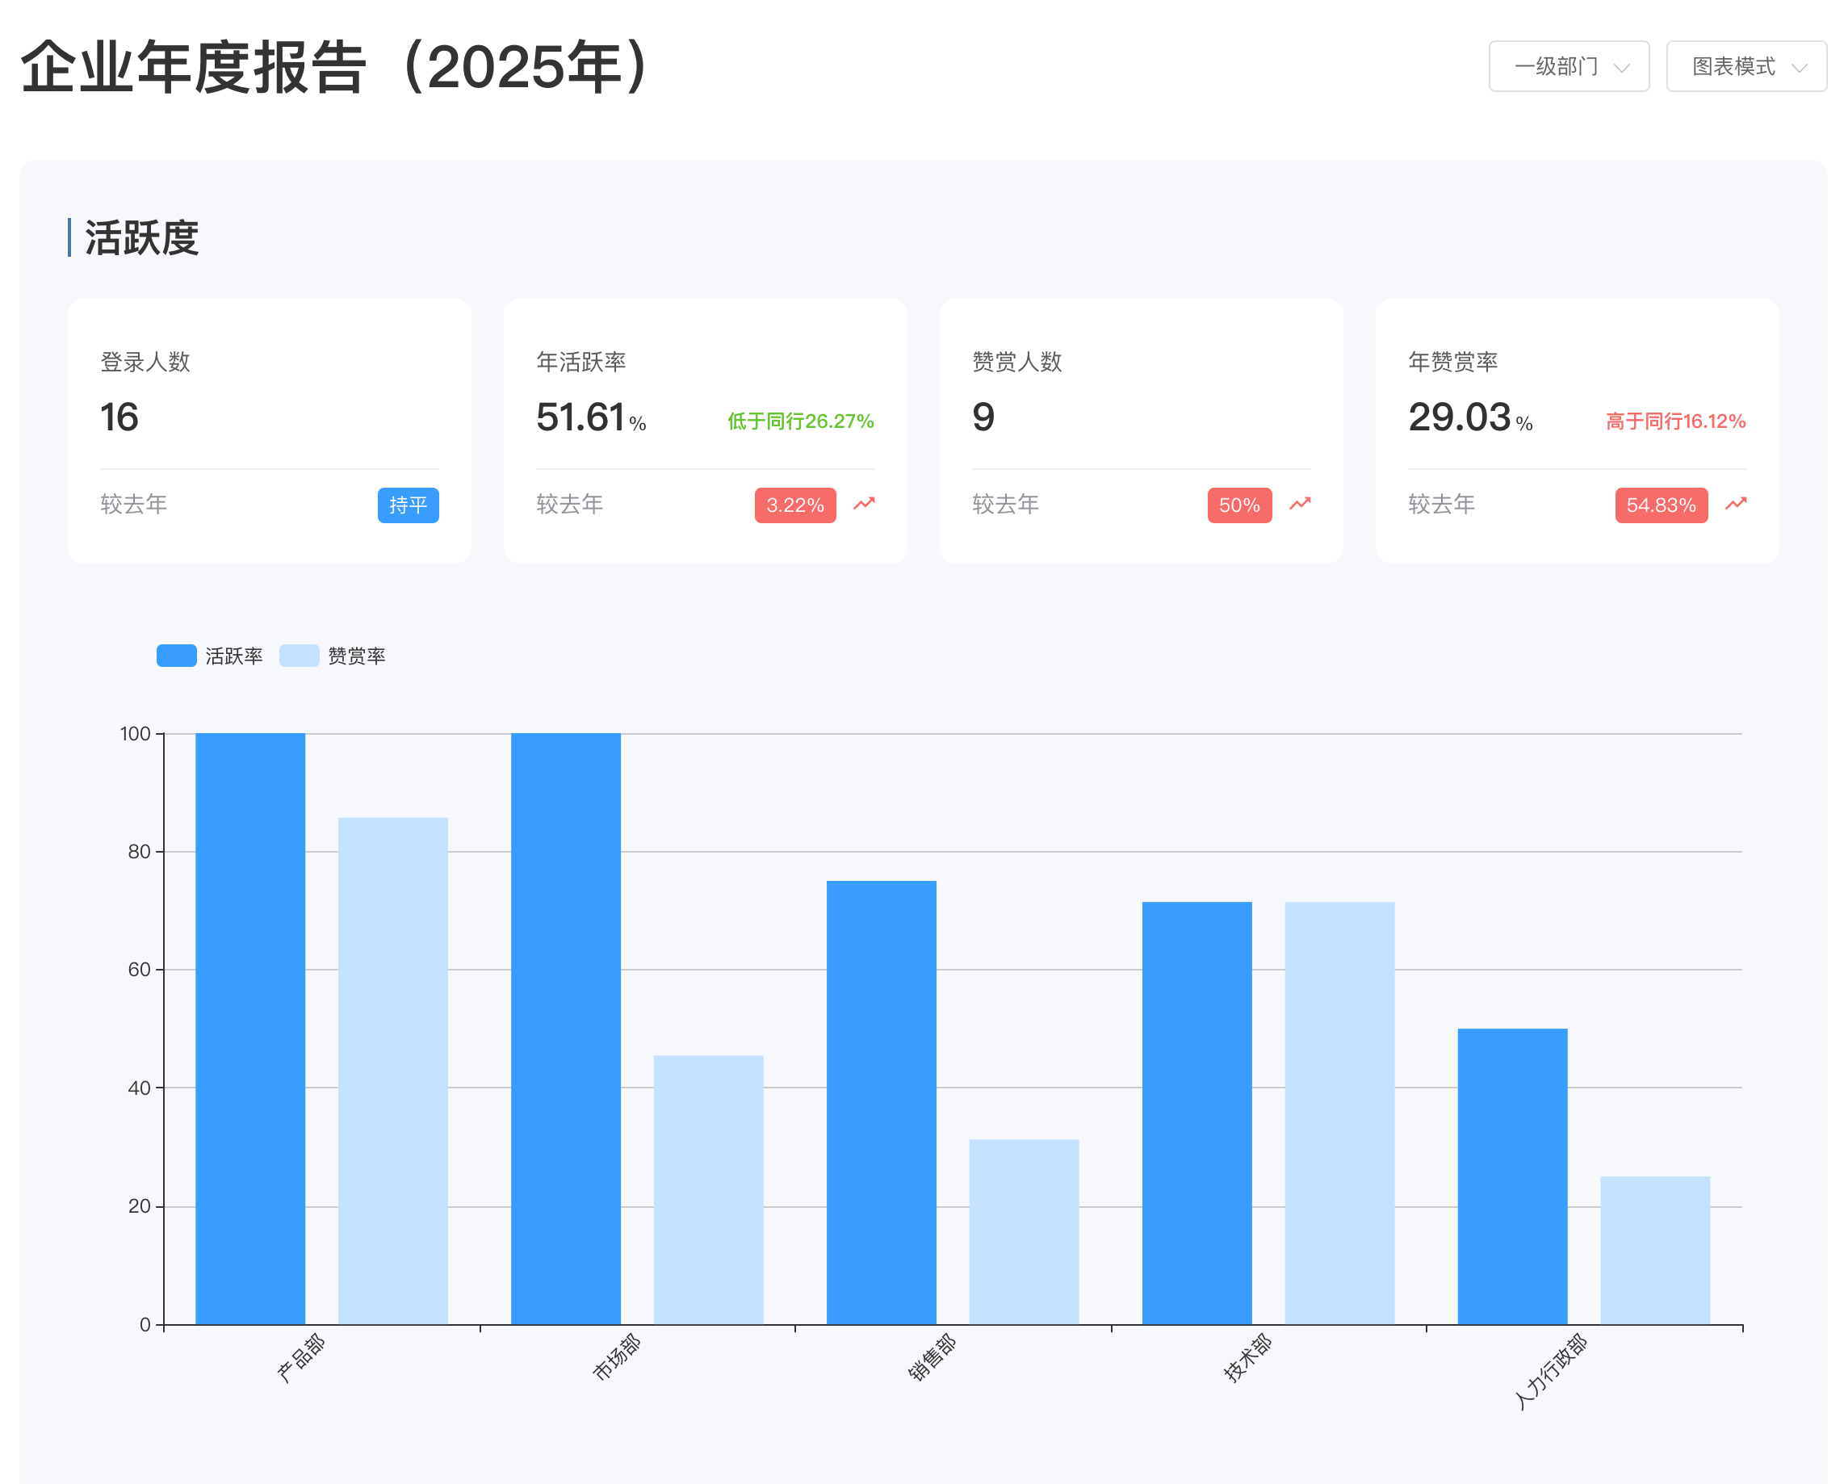Click the trend arrow icon beside 54.83%

point(1737,504)
